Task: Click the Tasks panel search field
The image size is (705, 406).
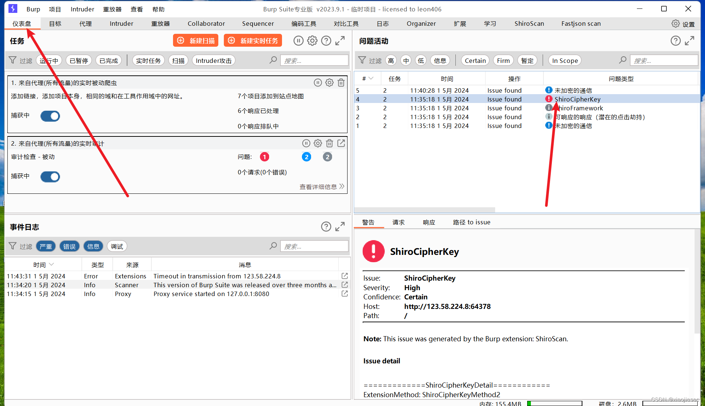Action: 314,60
